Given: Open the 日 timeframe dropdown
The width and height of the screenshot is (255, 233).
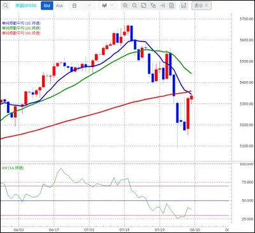Looking at the screenshot, I should (82, 6).
